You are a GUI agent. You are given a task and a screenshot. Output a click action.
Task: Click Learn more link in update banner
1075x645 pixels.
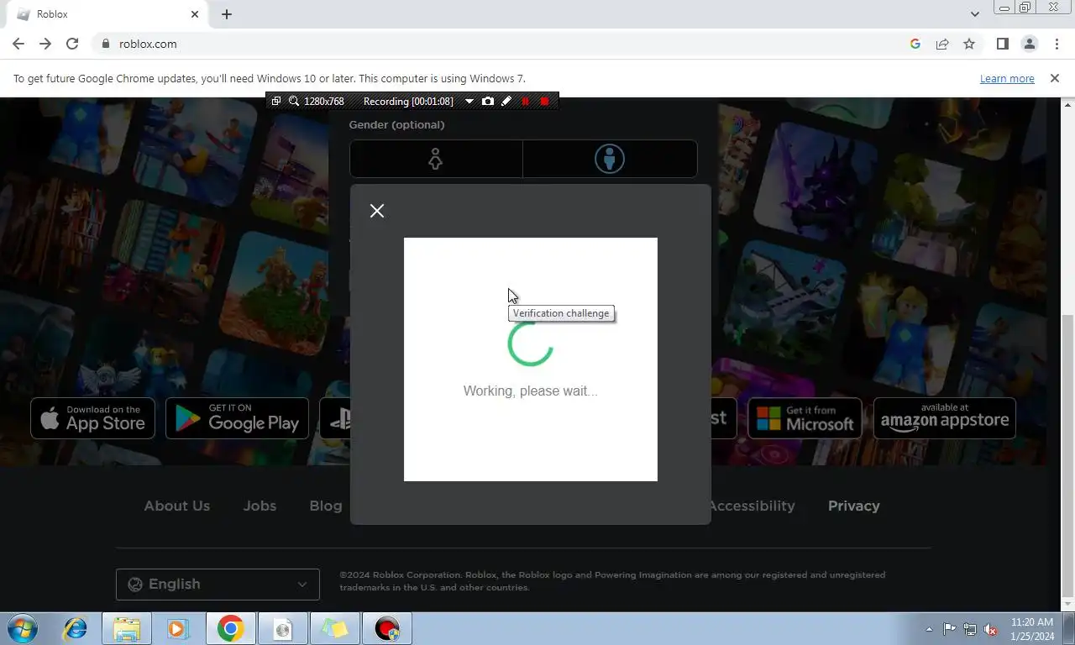click(1007, 78)
